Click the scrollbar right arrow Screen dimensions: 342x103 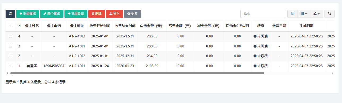(x=332, y=73)
